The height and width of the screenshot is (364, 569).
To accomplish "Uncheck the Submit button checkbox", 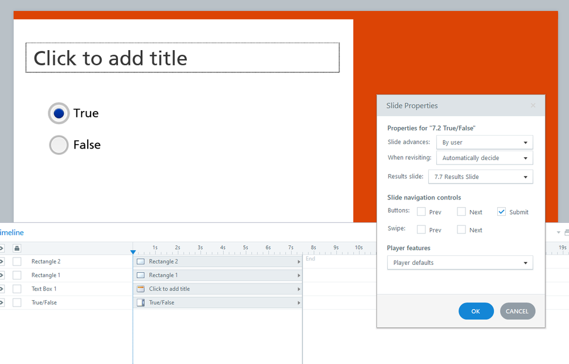I will pos(501,211).
